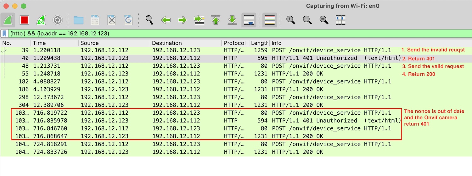
Task: Sort by the Time column header
Action: [54, 43]
